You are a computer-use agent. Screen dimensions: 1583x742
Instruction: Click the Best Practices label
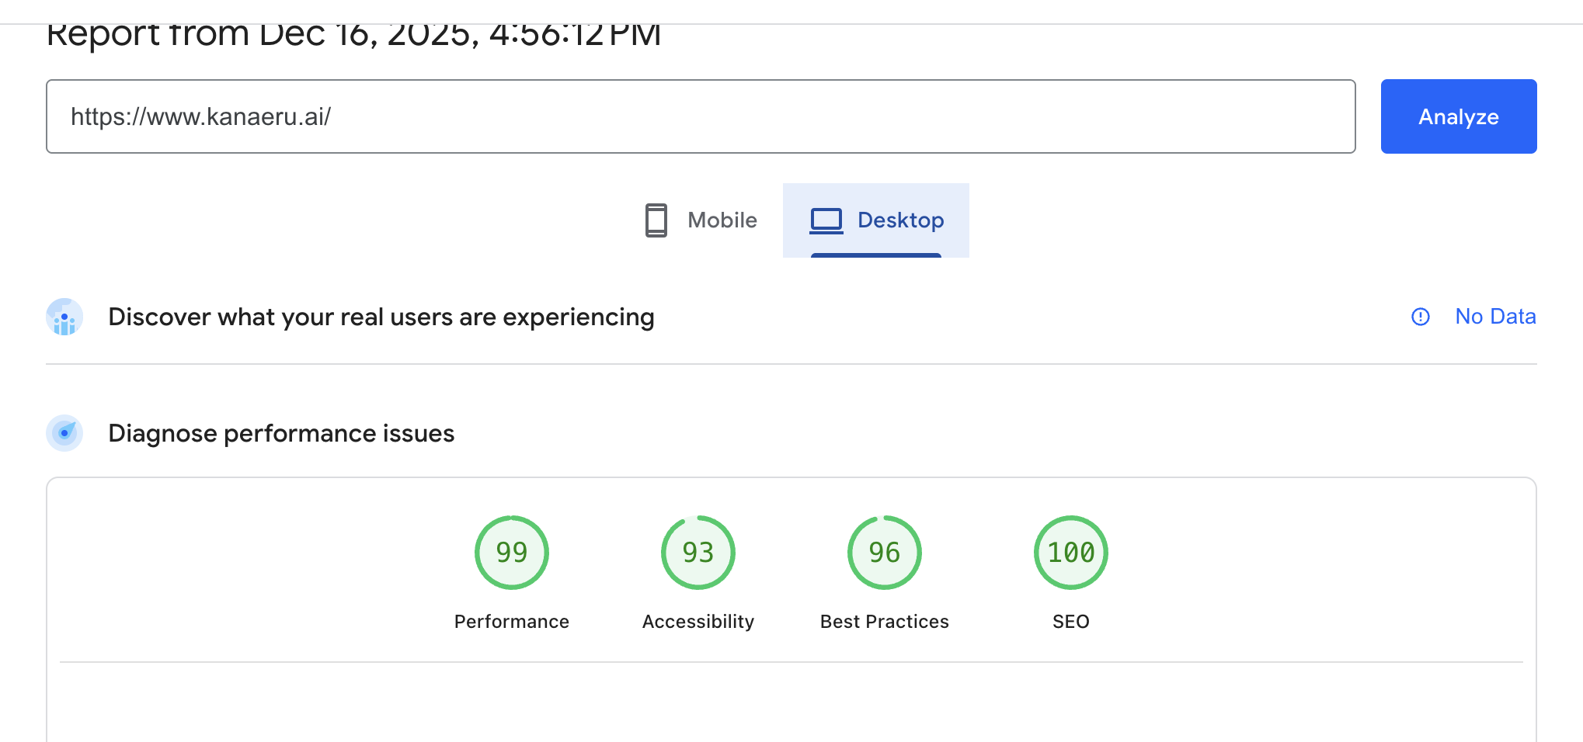[x=884, y=621]
